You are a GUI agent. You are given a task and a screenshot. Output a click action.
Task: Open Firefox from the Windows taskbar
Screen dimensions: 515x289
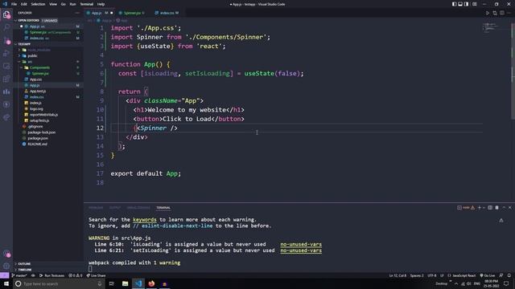151,283
